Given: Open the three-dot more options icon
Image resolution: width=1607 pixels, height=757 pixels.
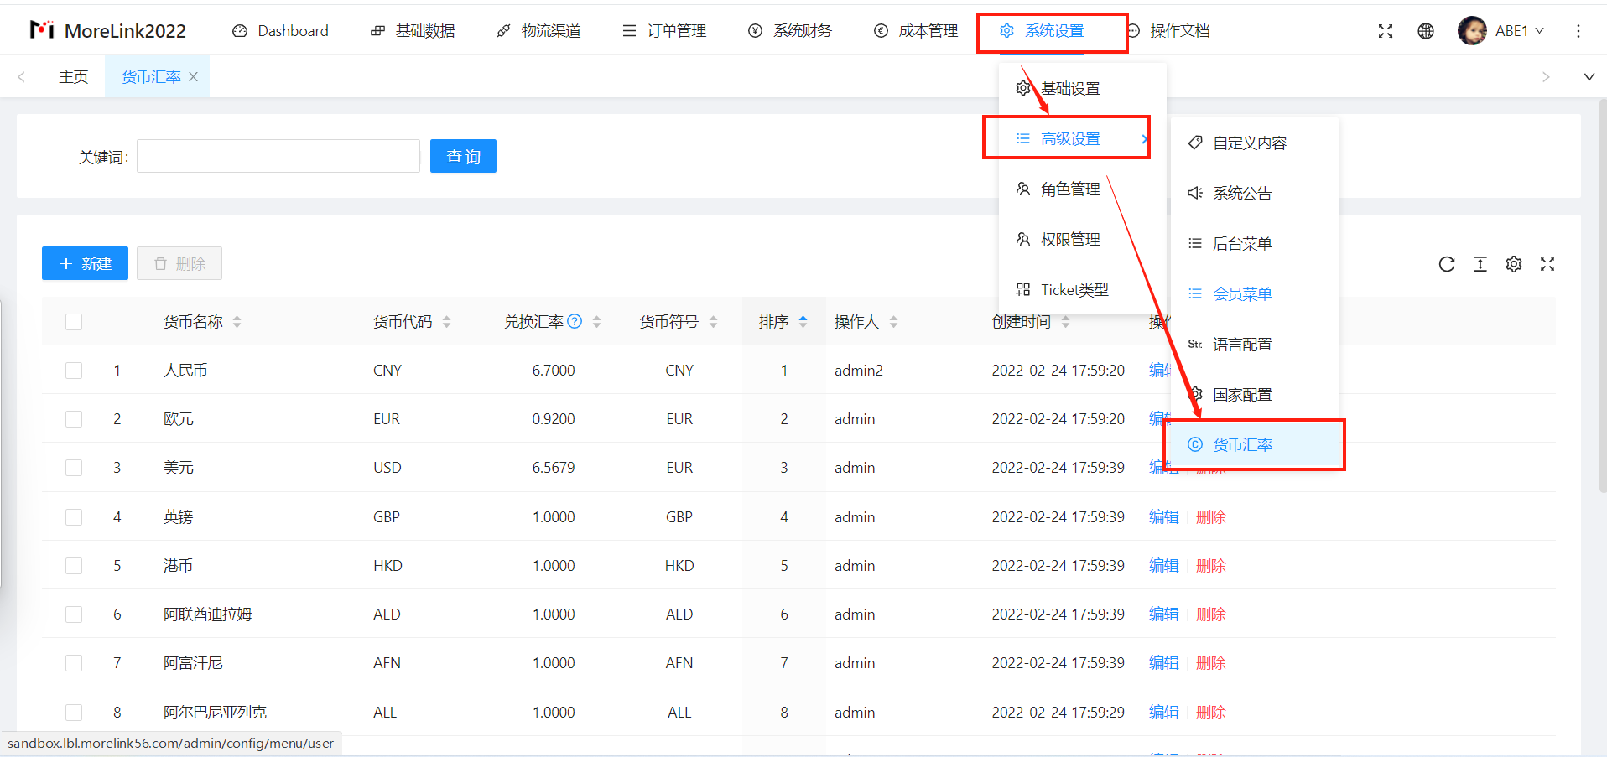Looking at the screenshot, I should pyautogui.click(x=1578, y=31).
